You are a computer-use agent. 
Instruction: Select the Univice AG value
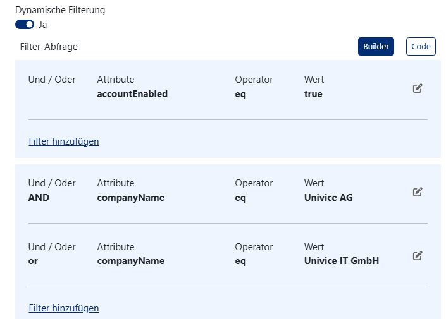pyautogui.click(x=328, y=198)
